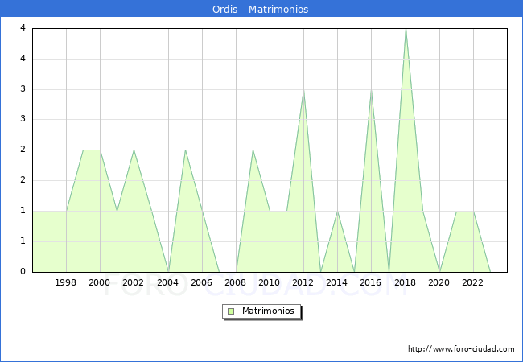Click the green Matrimonios legend swatch
Image resolution: width=523 pixels, height=362 pixels.
pyautogui.click(x=231, y=311)
